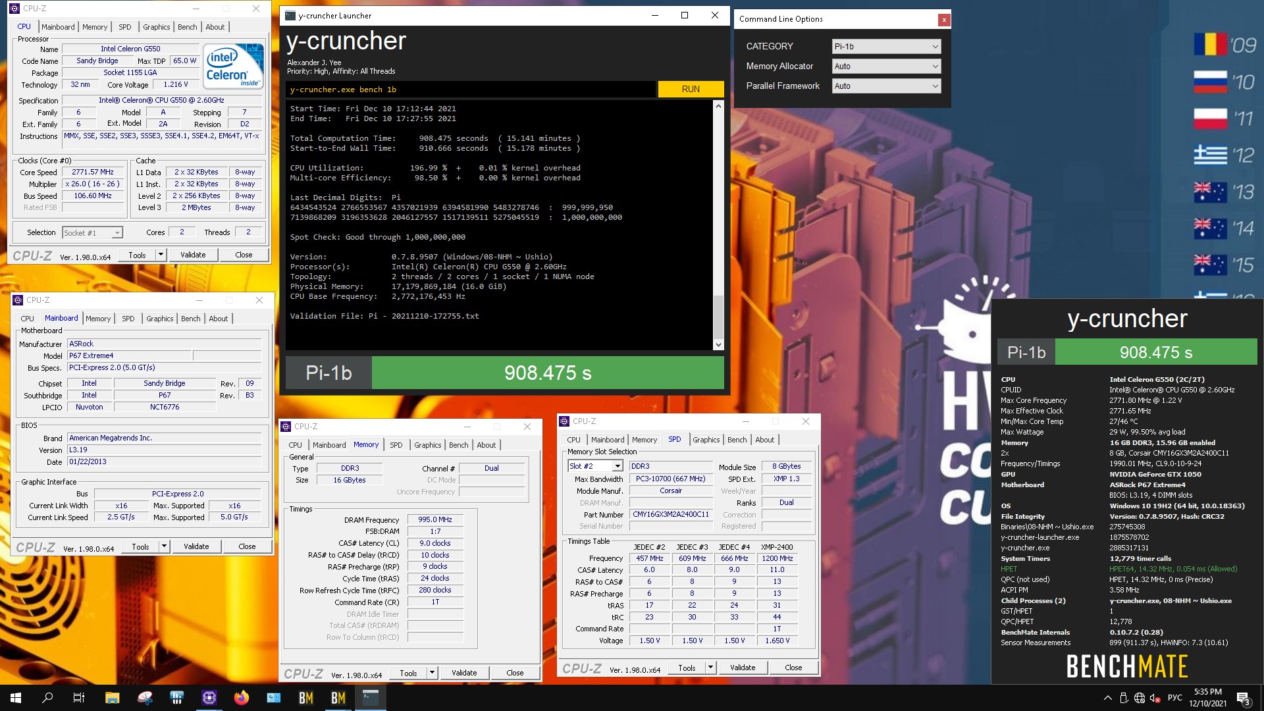Open Task View from the taskbar
This screenshot has height=711, width=1264.
(x=79, y=698)
